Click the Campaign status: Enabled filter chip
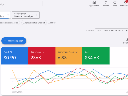This screenshot has height=96, width=128. click(x=9, y=23)
